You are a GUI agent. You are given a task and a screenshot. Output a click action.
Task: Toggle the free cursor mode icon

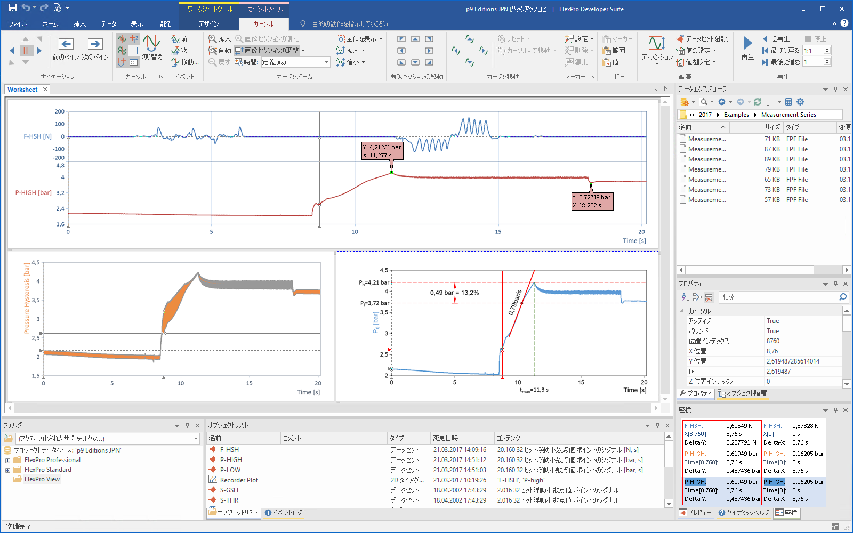coord(122,39)
